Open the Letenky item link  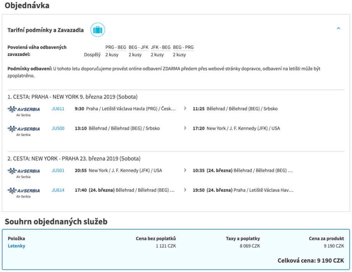(x=16, y=246)
